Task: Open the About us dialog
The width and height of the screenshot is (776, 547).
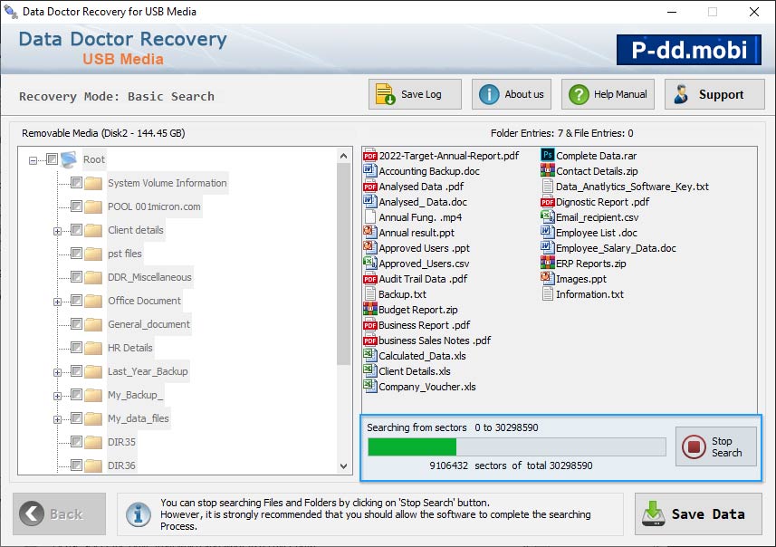Action: (512, 94)
